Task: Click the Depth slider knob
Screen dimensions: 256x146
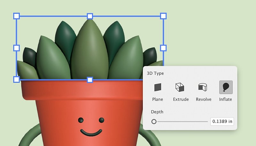Action: pyautogui.click(x=154, y=121)
